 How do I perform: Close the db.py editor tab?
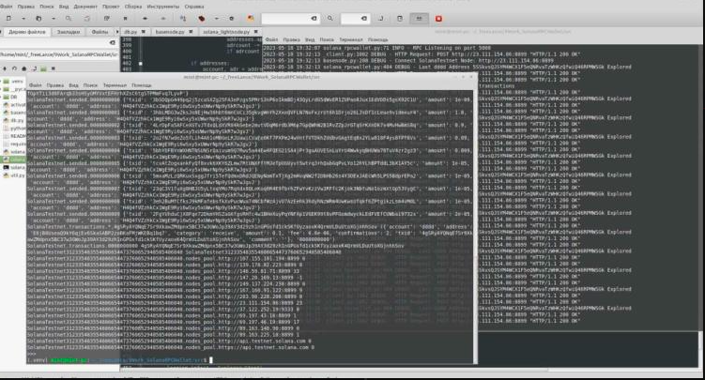pos(144,32)
